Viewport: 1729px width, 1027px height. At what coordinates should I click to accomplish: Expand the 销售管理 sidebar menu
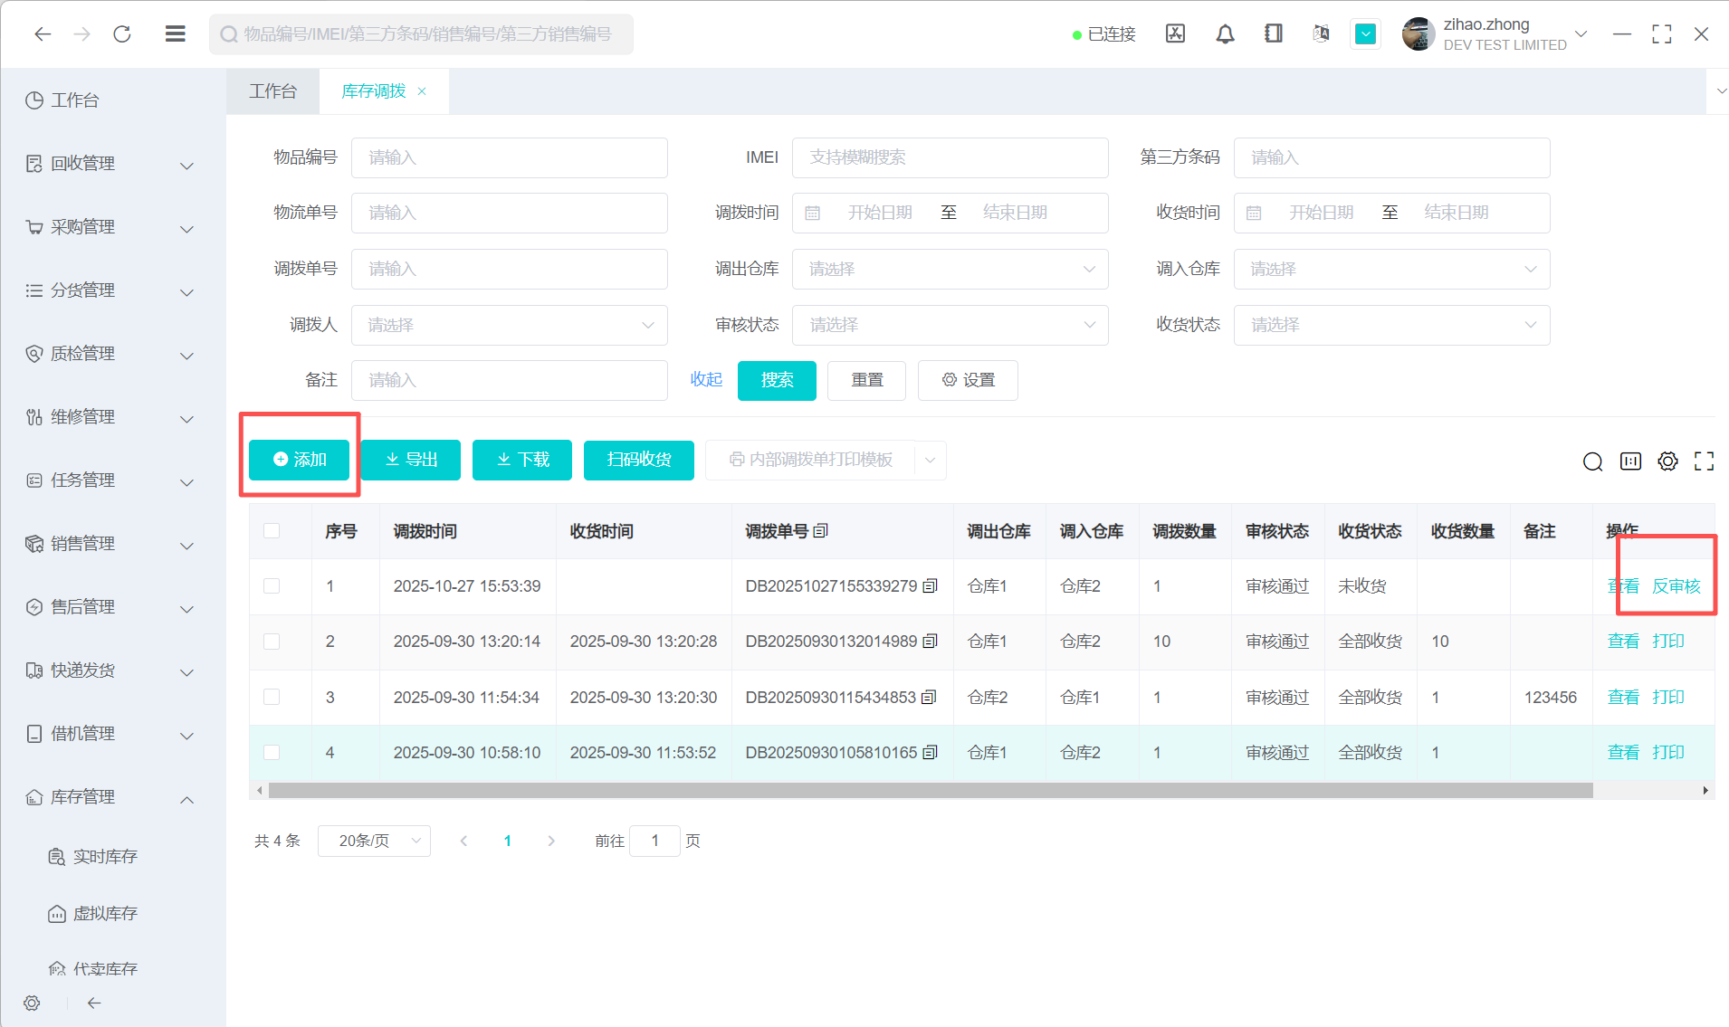point(109,544)
